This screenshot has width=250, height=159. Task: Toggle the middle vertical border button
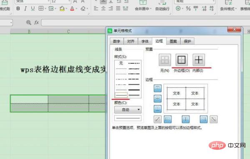186,119
